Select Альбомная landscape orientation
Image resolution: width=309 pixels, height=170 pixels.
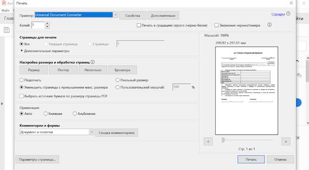[75, 113]
